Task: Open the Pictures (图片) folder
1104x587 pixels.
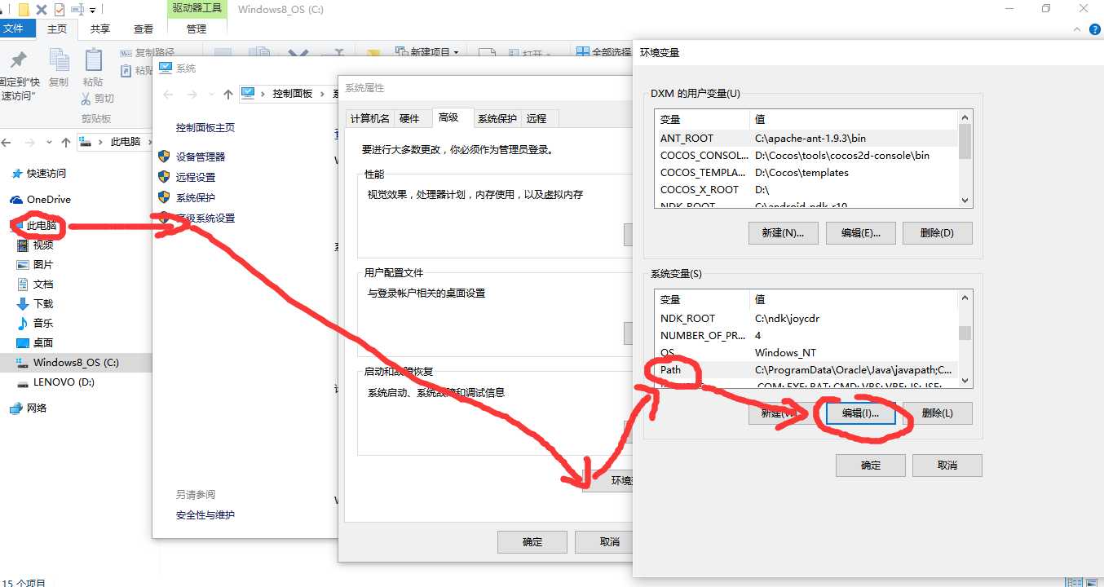Action: [x=43, y=264]
